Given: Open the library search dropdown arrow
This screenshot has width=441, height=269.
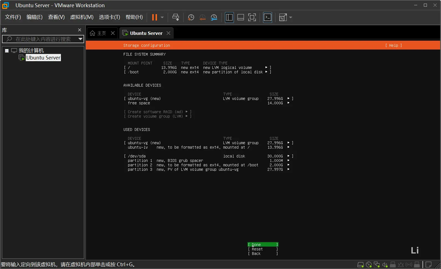Looking at the screenshot, I should 80,39.
